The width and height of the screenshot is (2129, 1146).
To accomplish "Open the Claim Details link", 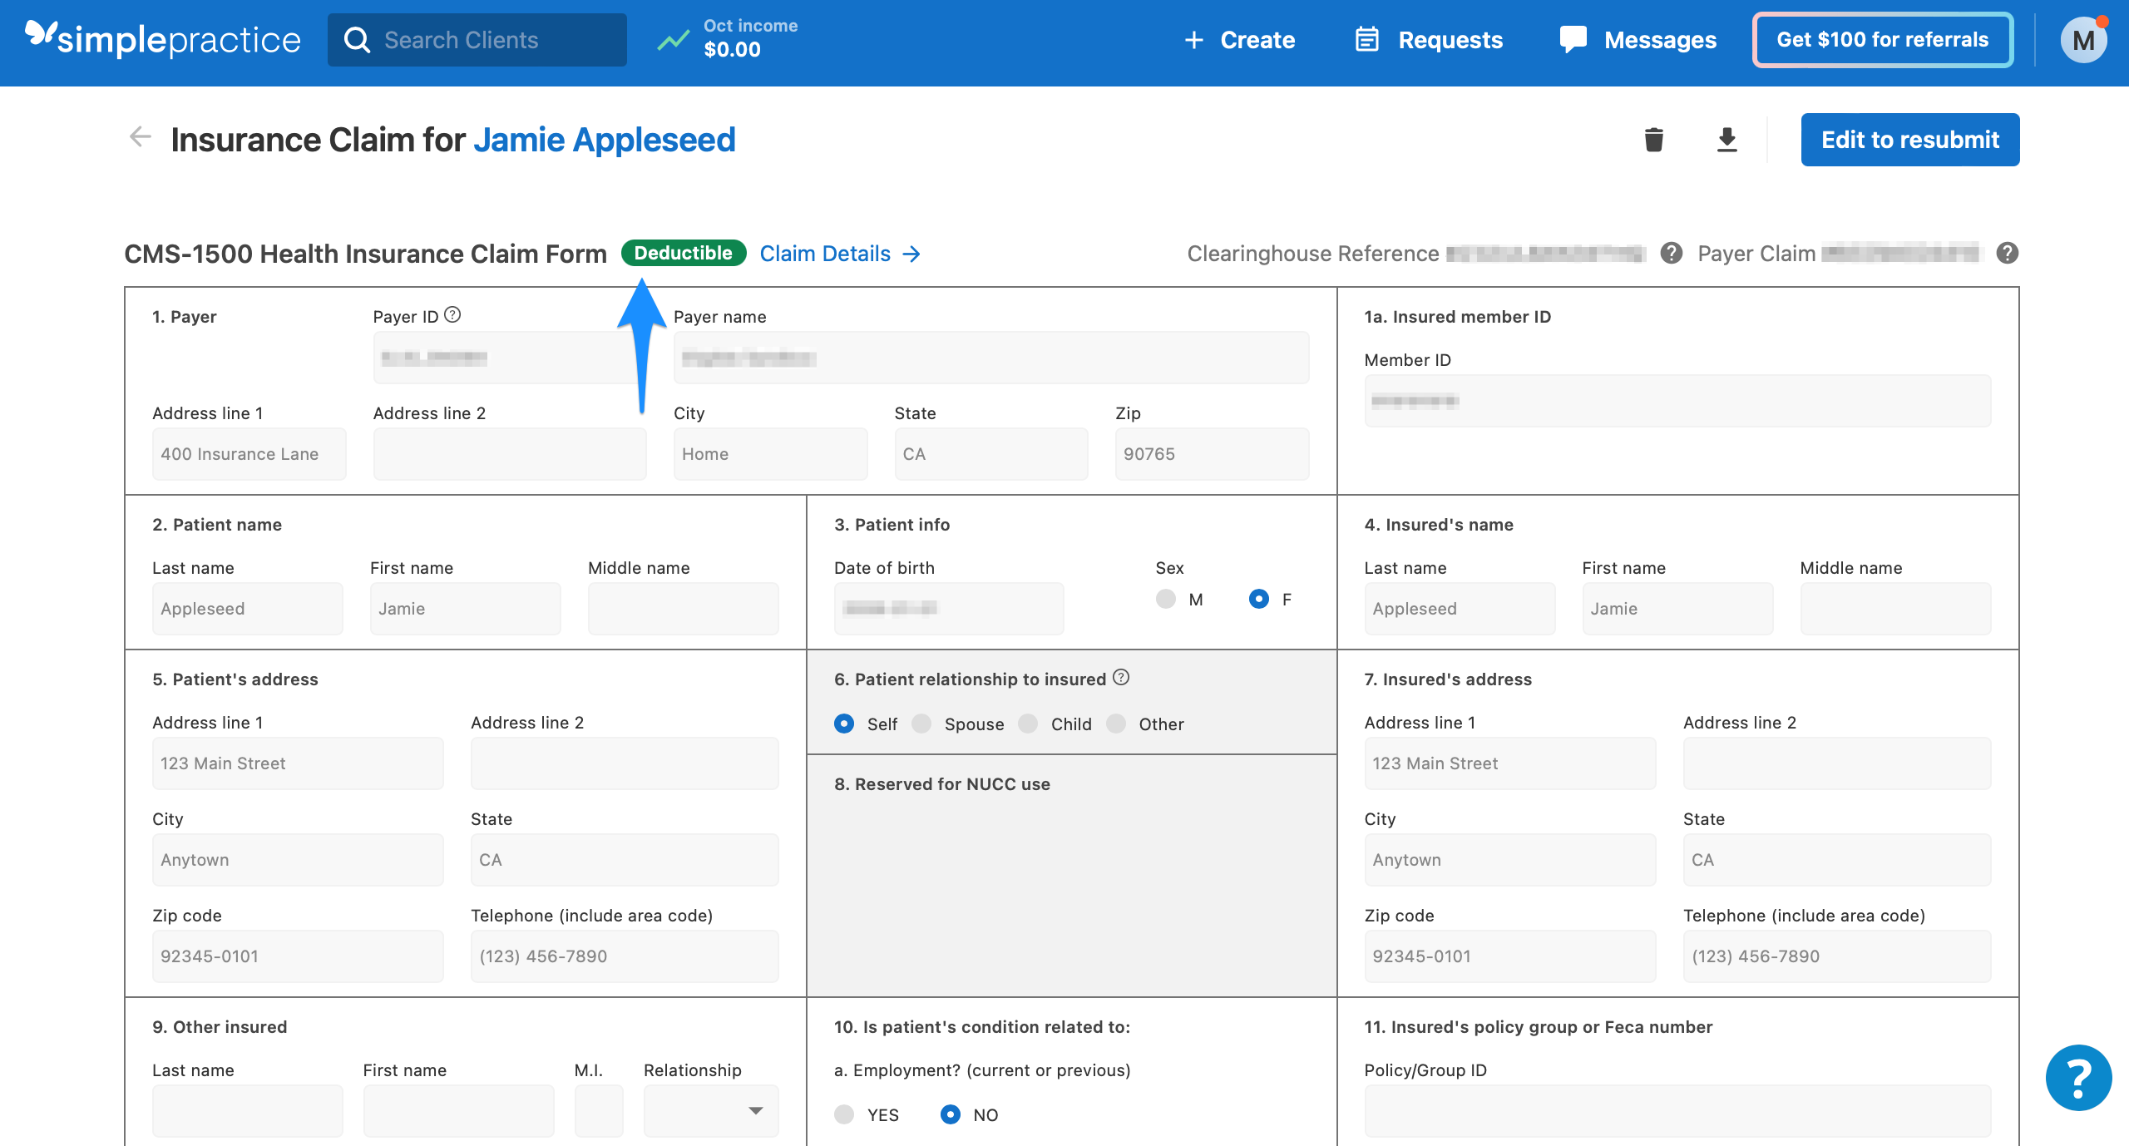I will 840,254.
